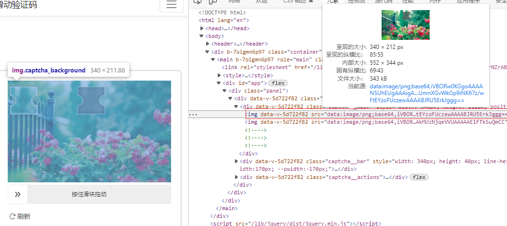This screenshot has height=226, width=507.
Task: Collapse the <main> role="main" node
Action: tap(213, 59)
